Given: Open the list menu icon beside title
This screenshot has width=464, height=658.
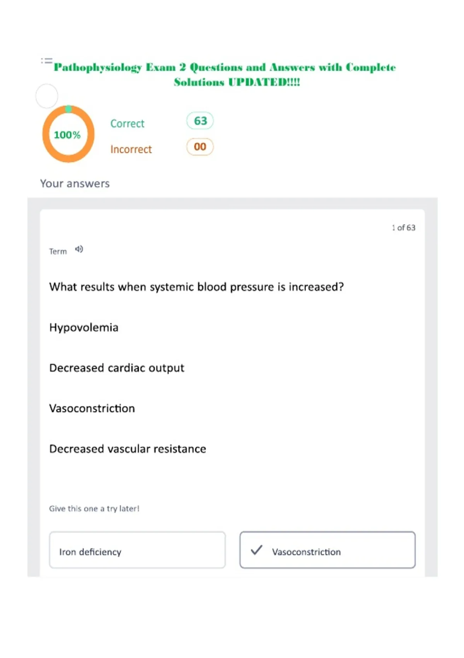Looking at the screenshot, I should point(47,61).
